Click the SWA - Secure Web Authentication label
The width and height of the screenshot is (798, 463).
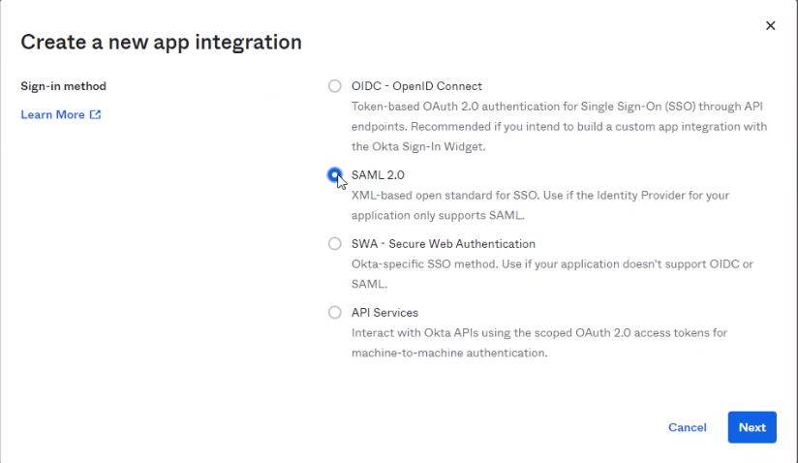[443, 244]
